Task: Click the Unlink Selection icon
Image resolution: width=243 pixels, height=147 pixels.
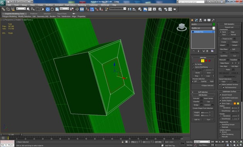Action: pyautogui.click(x=8, y=9)
